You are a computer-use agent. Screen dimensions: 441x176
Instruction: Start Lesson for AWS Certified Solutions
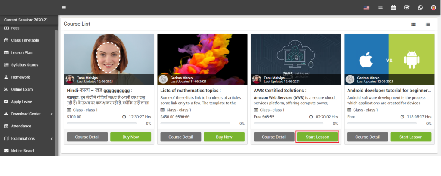317,137
